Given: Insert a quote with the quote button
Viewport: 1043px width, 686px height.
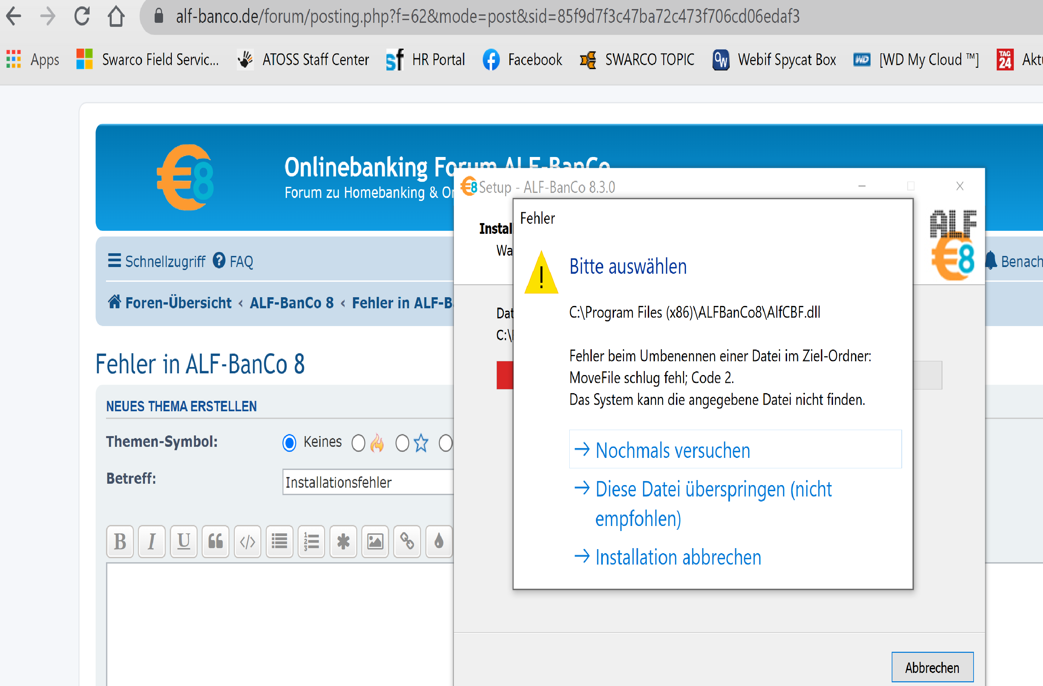Looking at the screenshot, I should [x=215, y=541].
